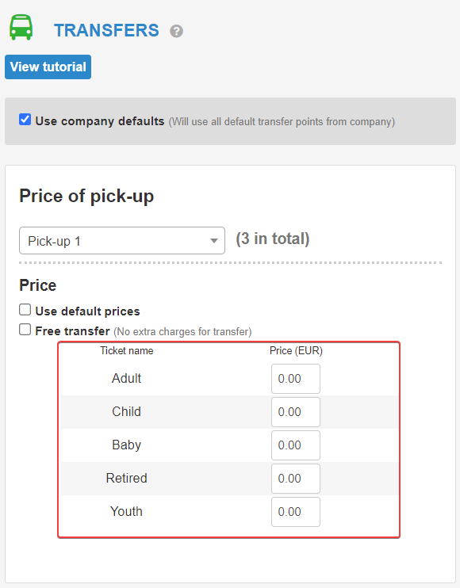Select the Youth price field
Screen dimensions: 460x588
click(296, 512)
